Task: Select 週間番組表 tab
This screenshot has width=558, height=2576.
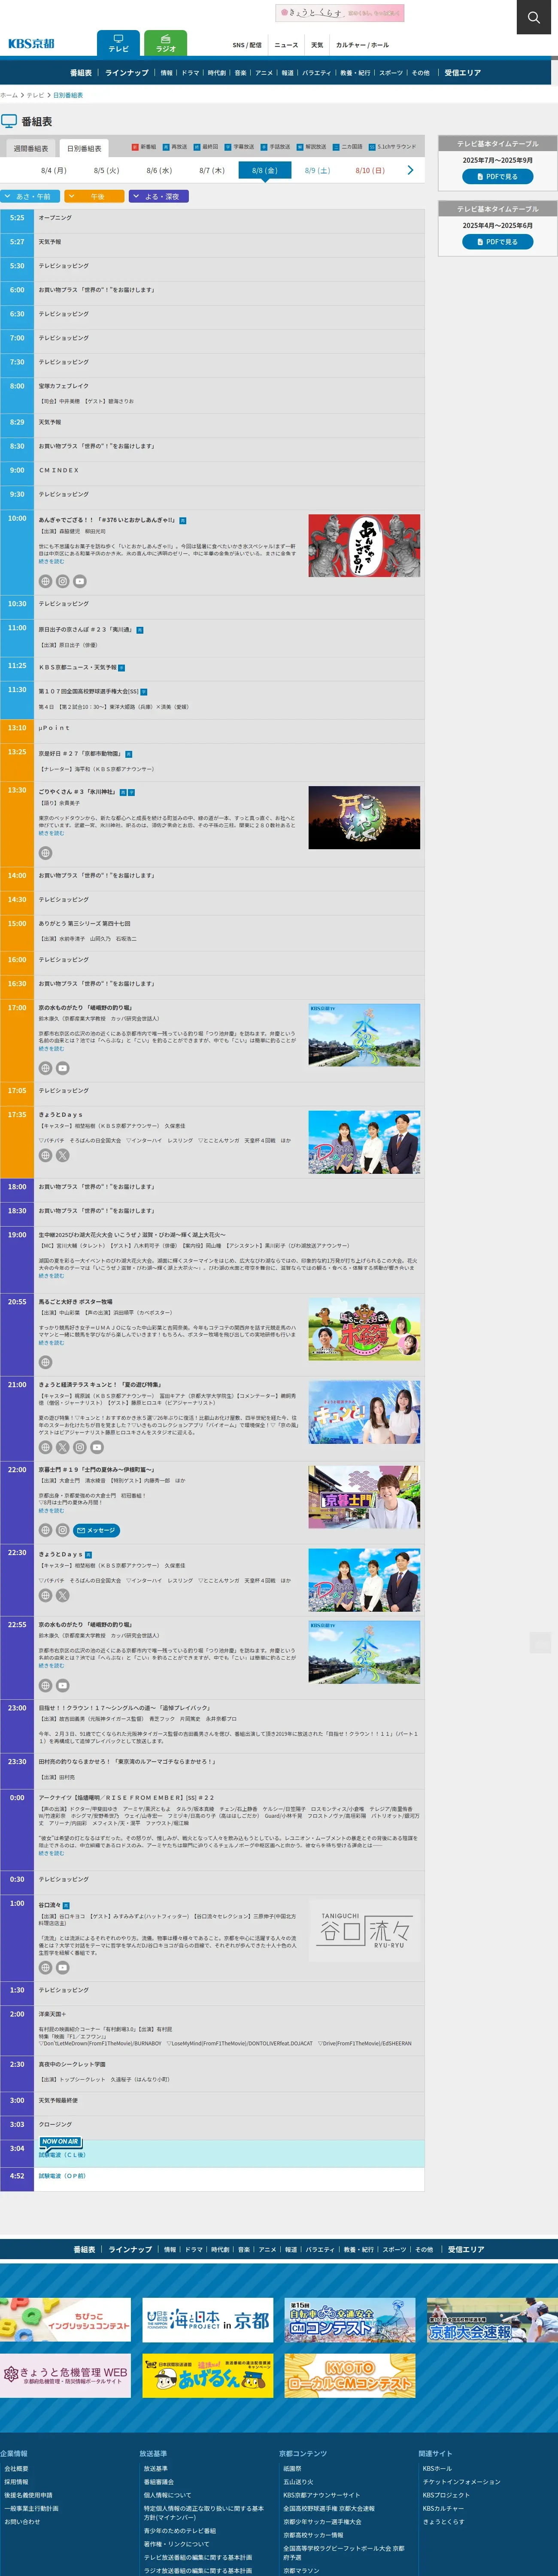Action: pyautogui.click(x=31, y=148)
